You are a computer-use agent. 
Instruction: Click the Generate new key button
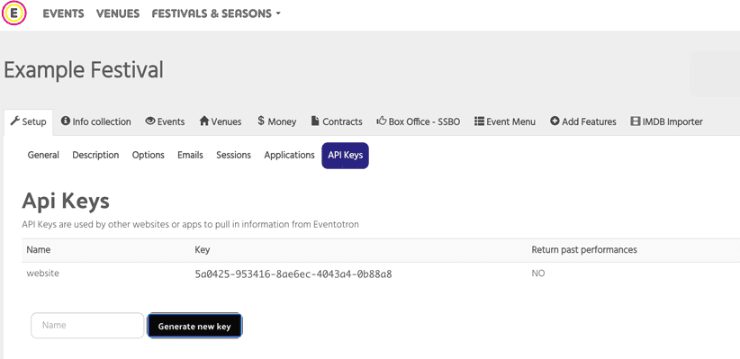click(194, 326)
